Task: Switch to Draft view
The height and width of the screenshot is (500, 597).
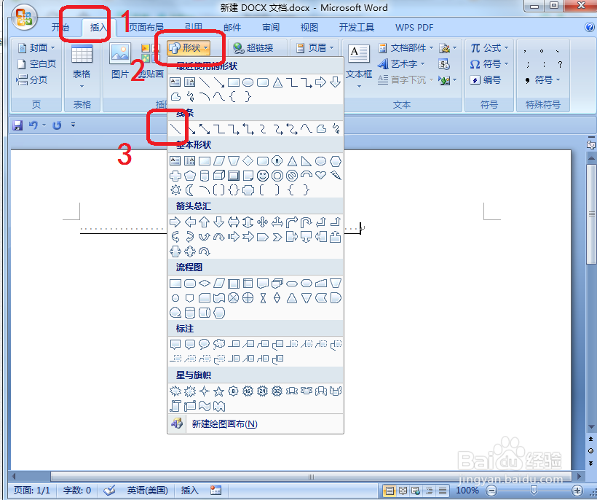Action: (443, 491)
